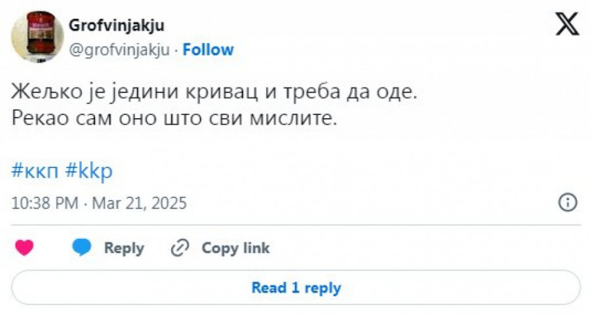Click the Grofvinjakju display name
Screen dimensions: 590x315
[116, 26]
